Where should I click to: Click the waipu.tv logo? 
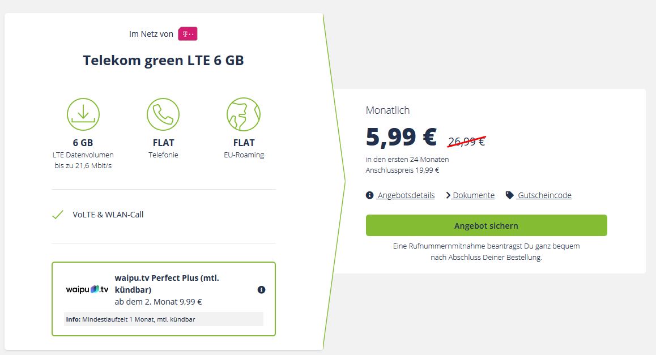point(87,289)
